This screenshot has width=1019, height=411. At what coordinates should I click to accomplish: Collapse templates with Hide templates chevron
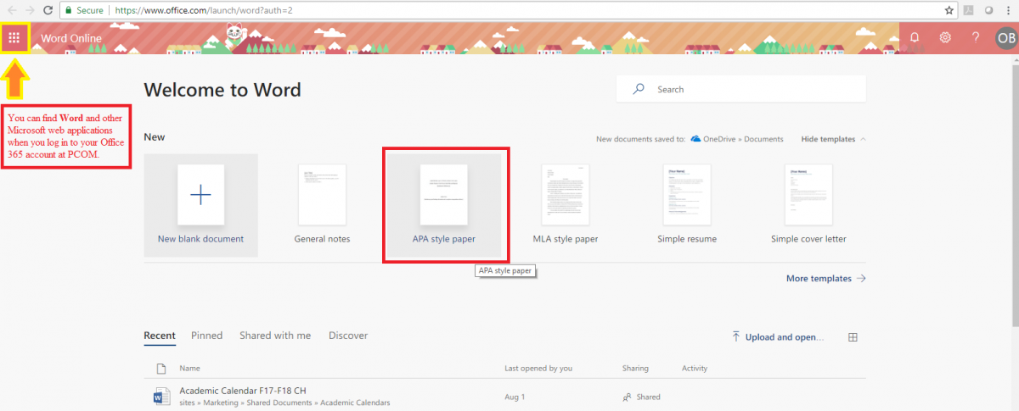coord(864,139)
